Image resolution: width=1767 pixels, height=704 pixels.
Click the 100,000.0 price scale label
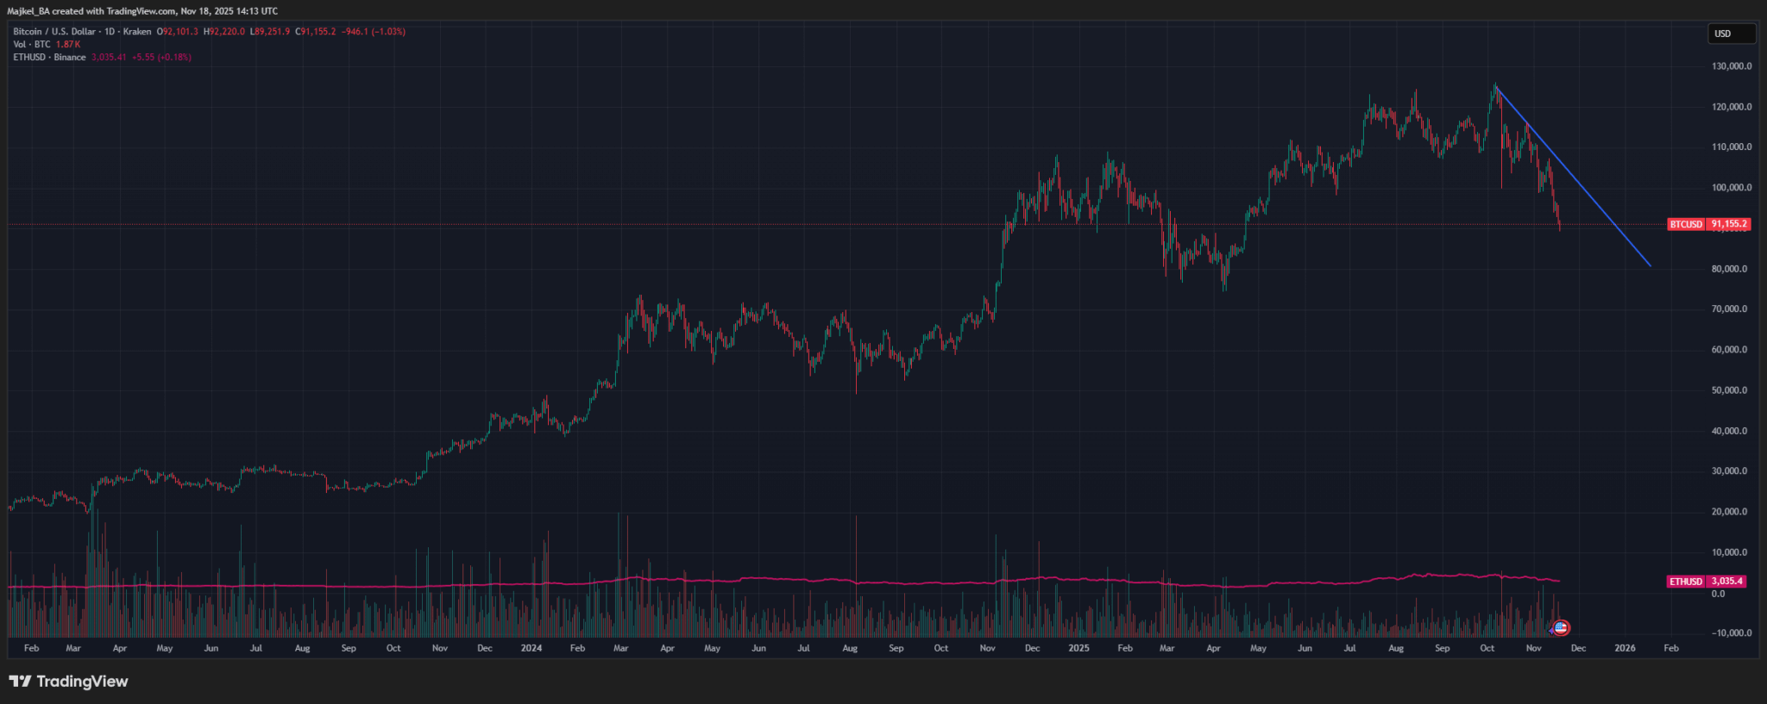1731,188
